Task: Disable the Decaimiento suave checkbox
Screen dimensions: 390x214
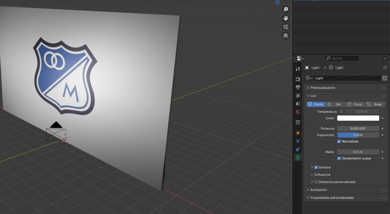Action: pos(339,158)
